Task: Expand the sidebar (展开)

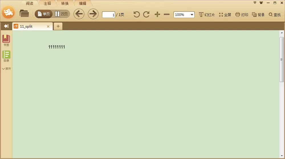Action: coord(6,69)
